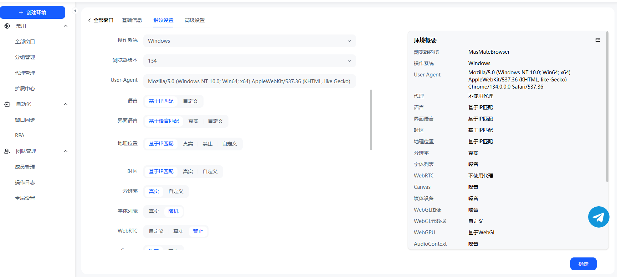This screenshot has width=617, height=277.
Task: Switch to the 基础信息 tab
Action: [x=132, y=21]
